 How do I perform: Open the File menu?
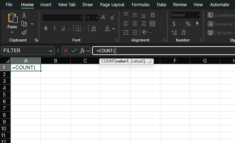point(9,5)
